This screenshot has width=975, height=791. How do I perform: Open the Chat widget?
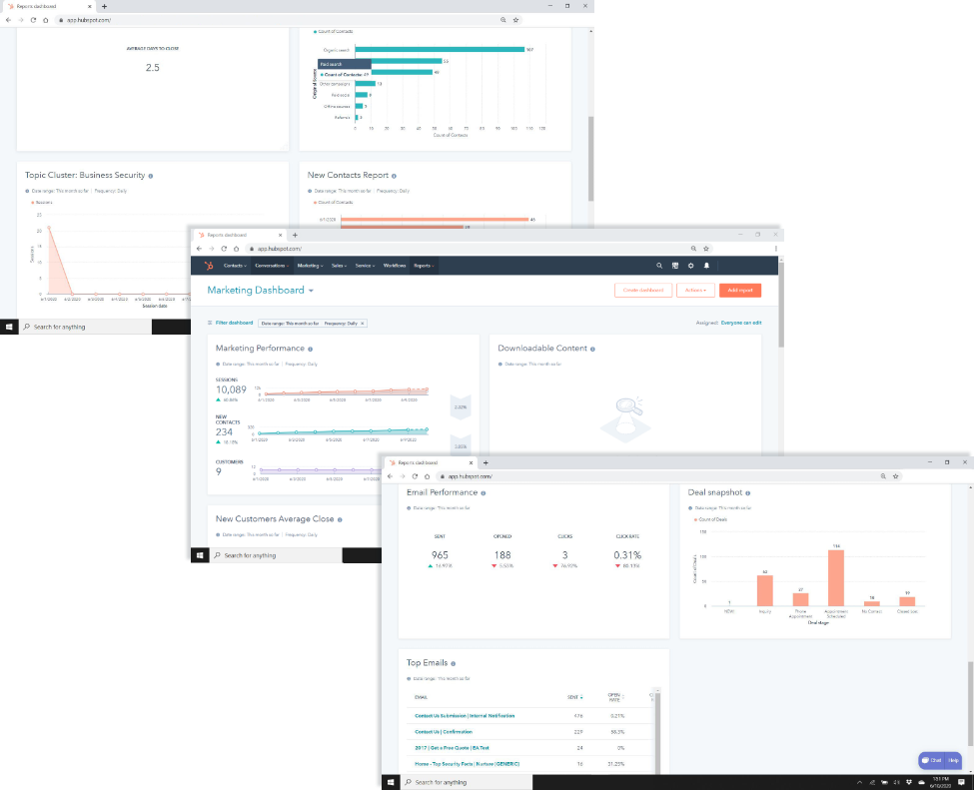pyautogui.click(x=932, y=760)
